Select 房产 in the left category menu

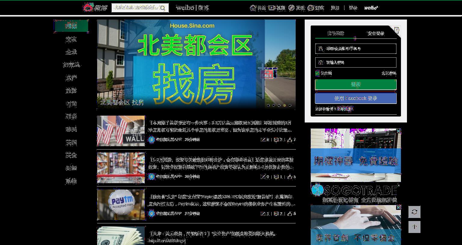(71, 78)
